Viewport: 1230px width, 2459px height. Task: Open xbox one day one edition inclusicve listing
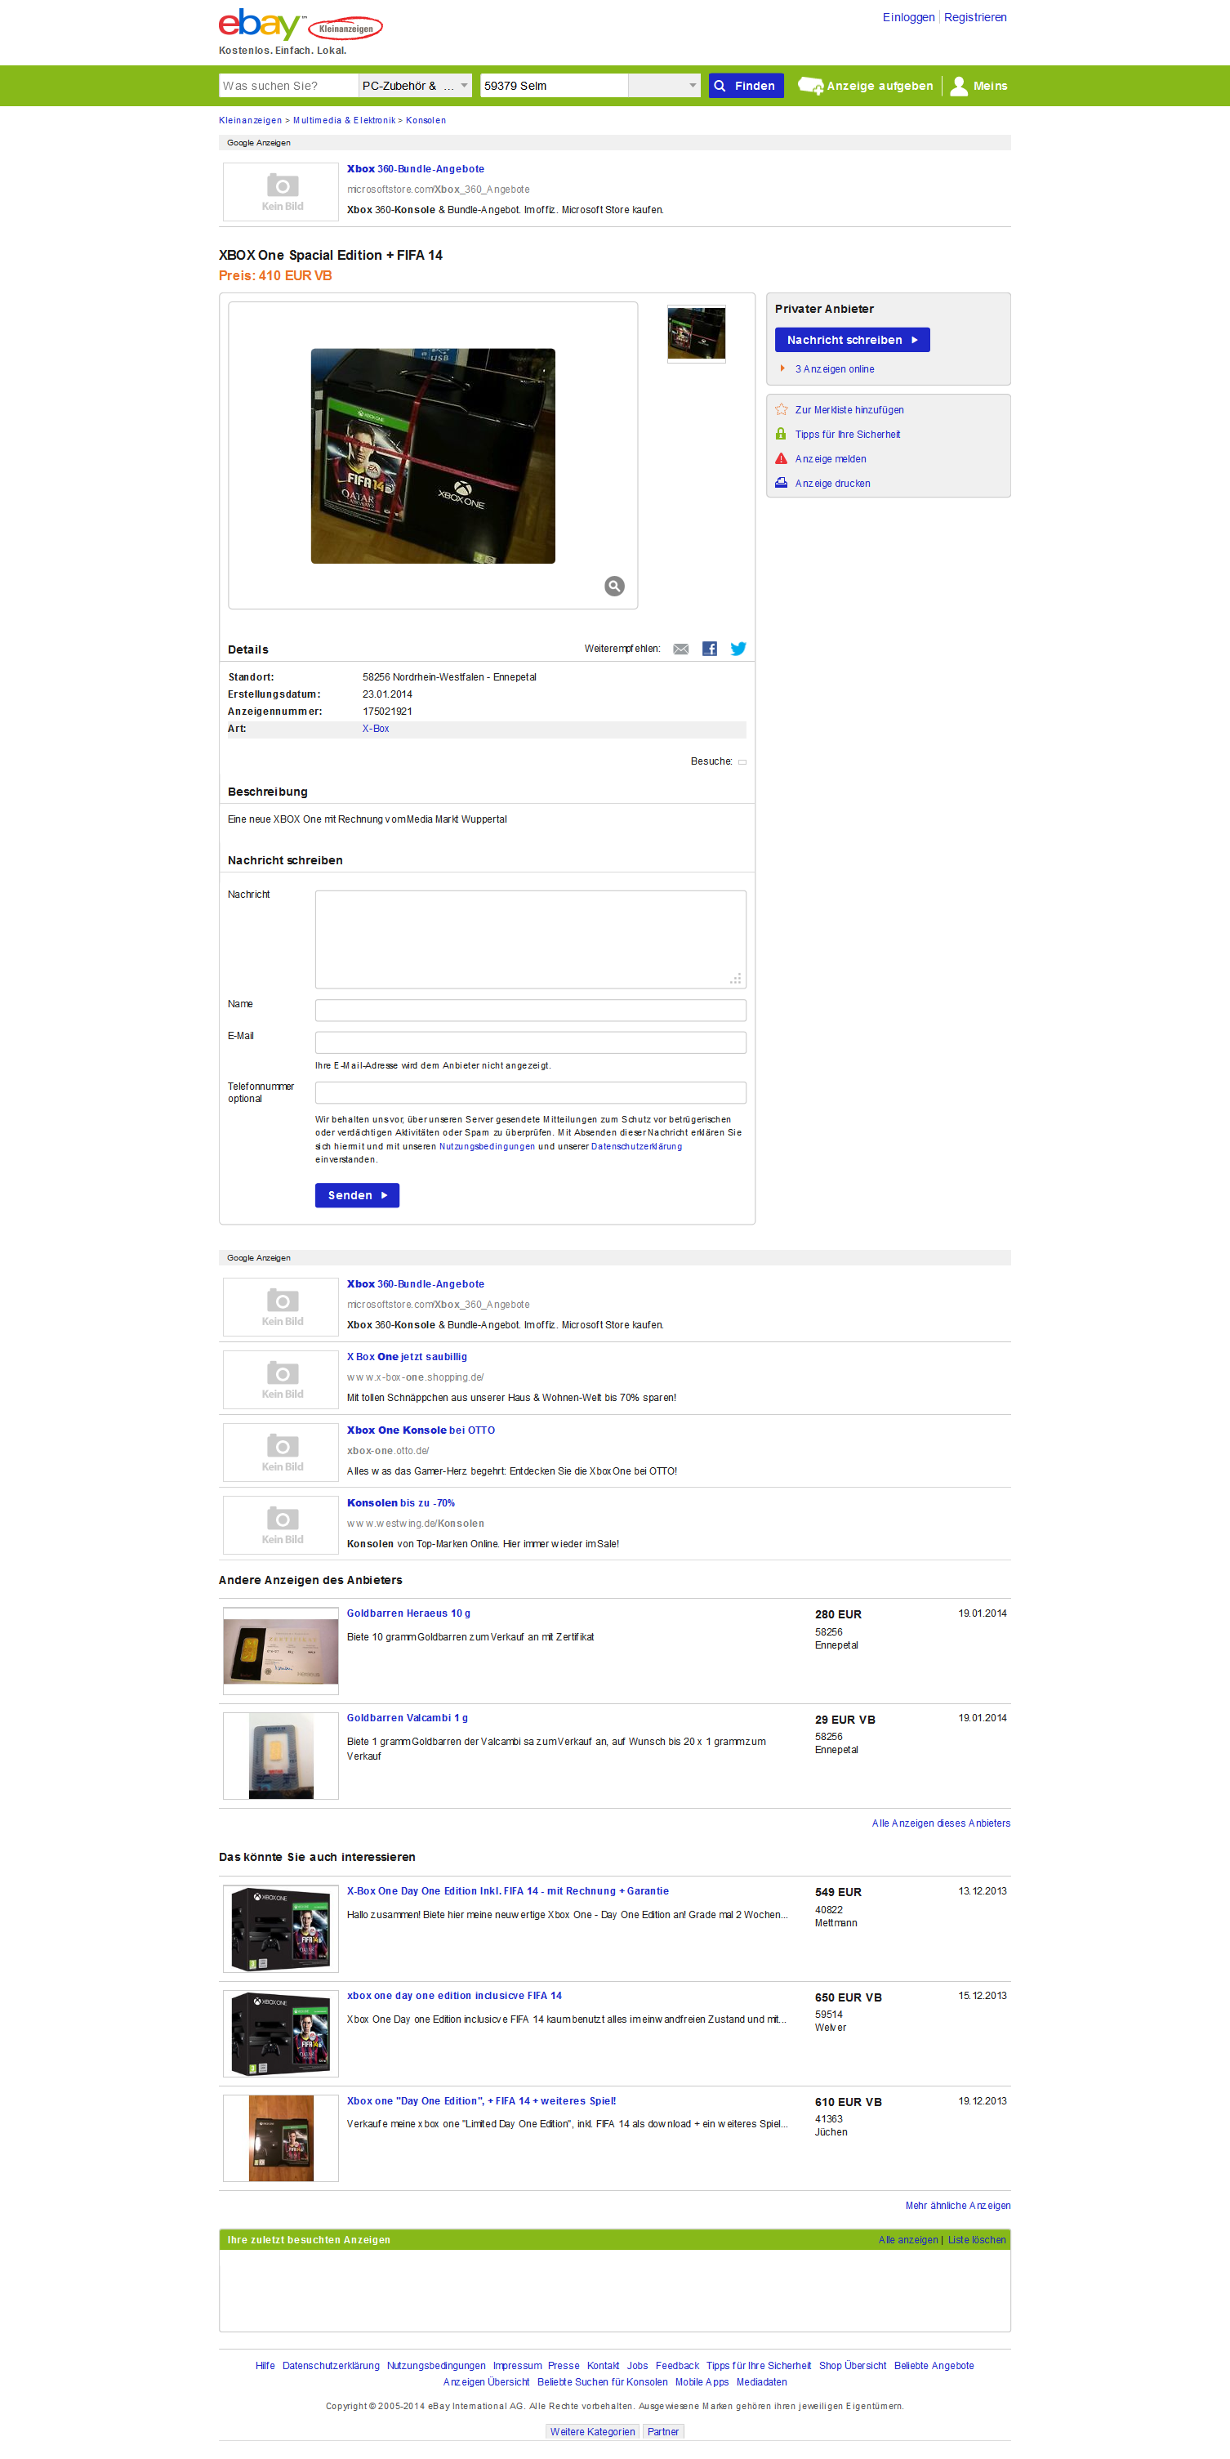454,1995
